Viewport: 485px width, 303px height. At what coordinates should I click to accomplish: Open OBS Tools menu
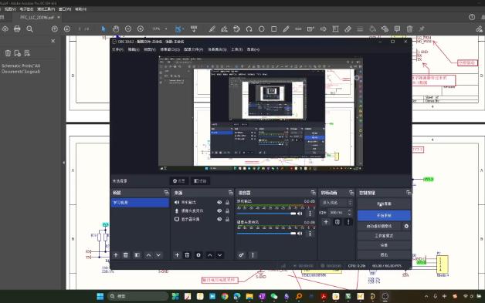pyautogui.click(x=237, y=49)
